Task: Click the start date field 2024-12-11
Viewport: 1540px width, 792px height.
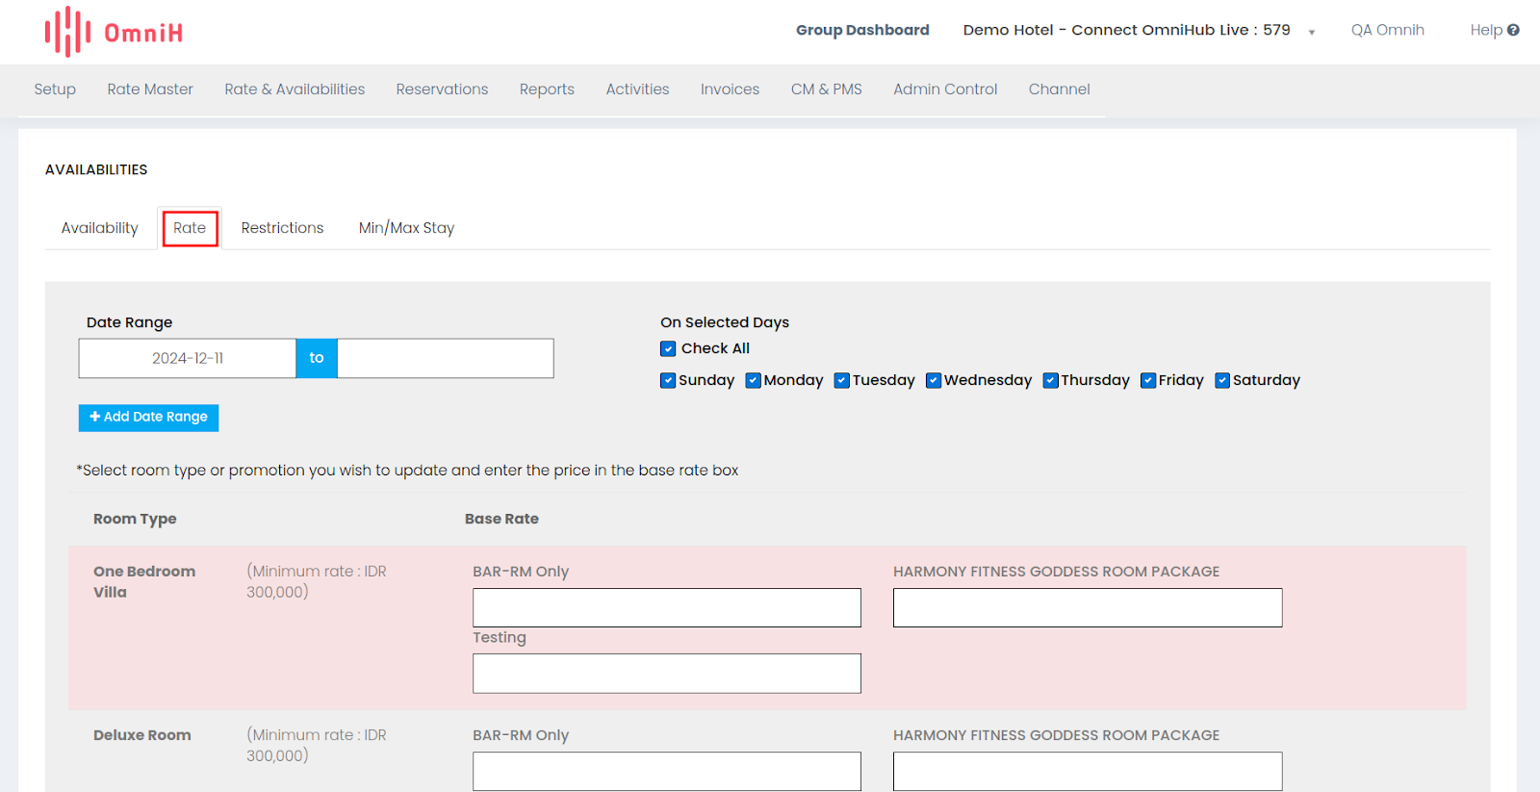Action: [x=188, y=358]
